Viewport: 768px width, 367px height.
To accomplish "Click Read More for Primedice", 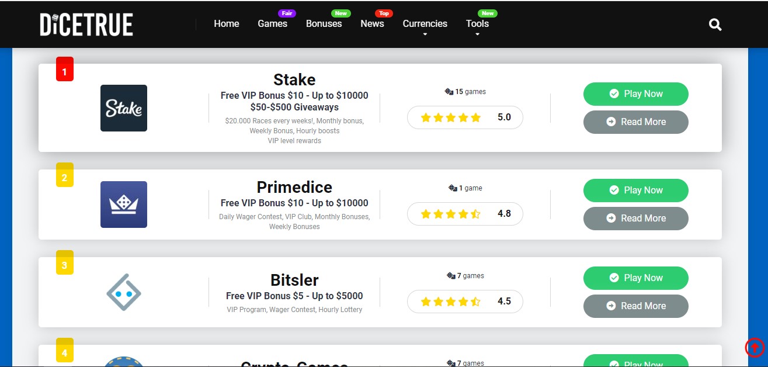I will click(x=636, y=219).
